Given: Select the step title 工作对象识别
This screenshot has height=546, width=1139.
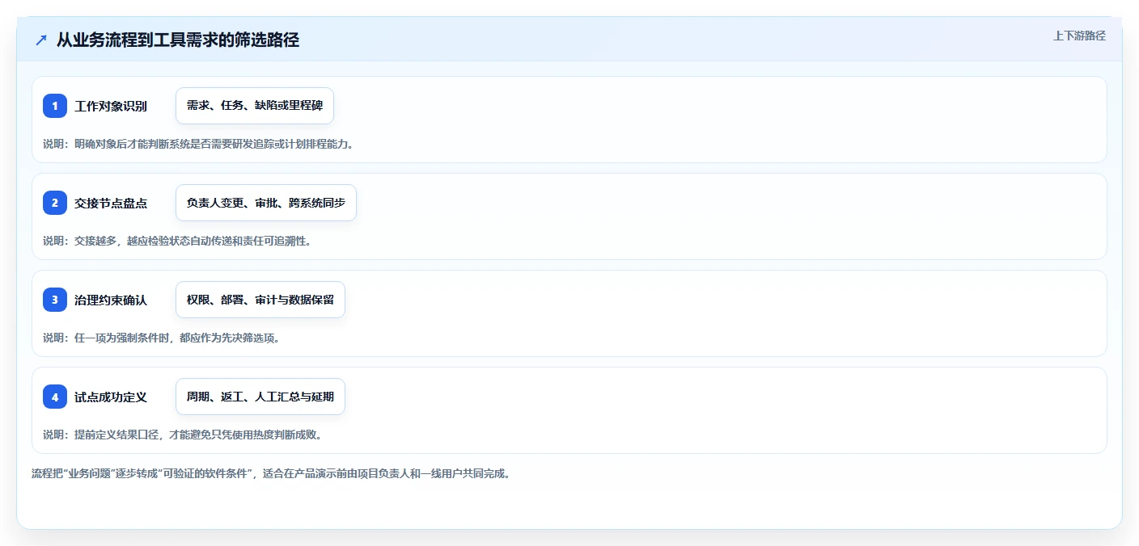Looking at the screenshot, I should (x=111, y=106).
